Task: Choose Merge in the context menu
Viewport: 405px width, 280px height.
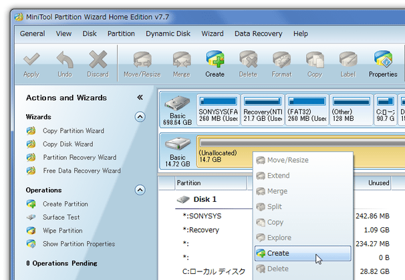Action: [x=303, y=191]
